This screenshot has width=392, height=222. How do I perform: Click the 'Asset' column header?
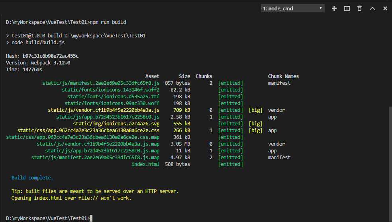152,76
